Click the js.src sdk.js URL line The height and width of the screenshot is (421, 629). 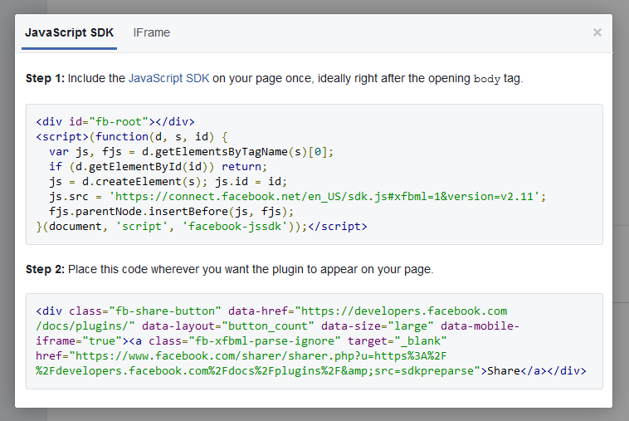(297, 197)
